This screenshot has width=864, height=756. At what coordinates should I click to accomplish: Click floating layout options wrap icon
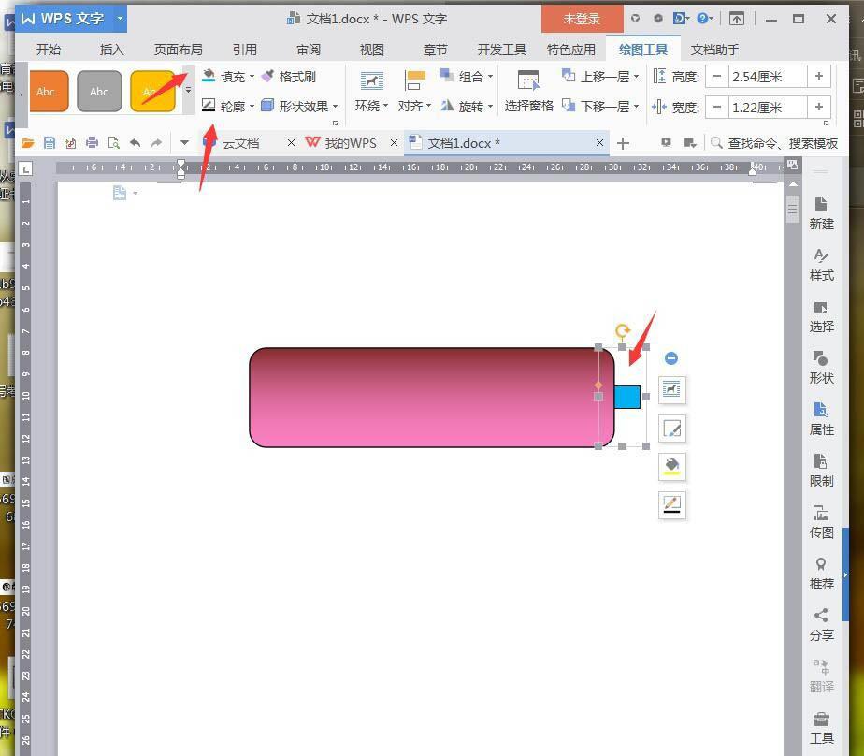pyautogui.click(x=671, y=389)
